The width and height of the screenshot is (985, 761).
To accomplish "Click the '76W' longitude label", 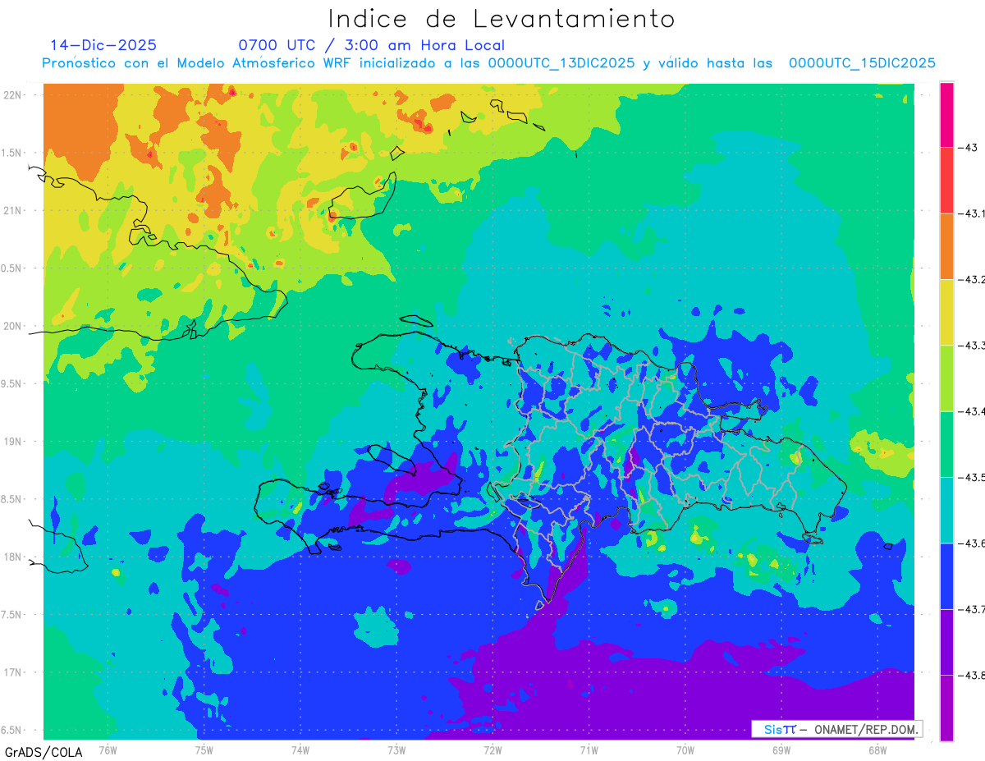I will point(108,750).
